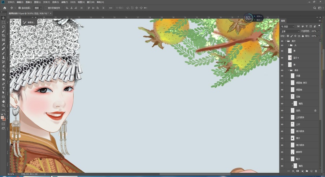Screen dimensions: 325x177
Task: Create new adjustment layer half-circle icon
Action: (x=302, y=171)
